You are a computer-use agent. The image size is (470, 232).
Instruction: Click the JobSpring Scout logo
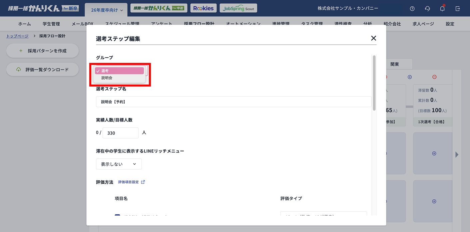(x=238, y=8)
